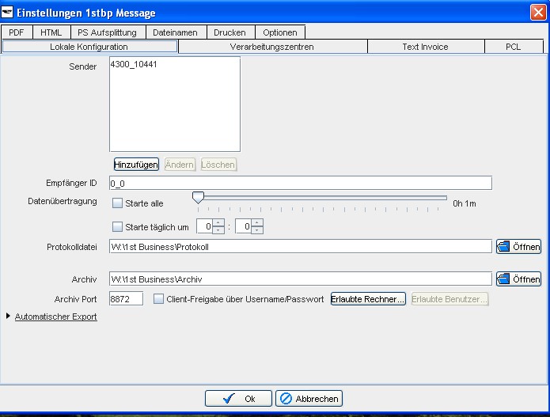Decrease the minute spinner down arrow
Viewport: 550px width, 417px height.
pyautogui.click(x=257, y=230)
